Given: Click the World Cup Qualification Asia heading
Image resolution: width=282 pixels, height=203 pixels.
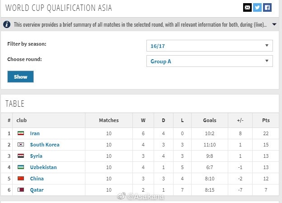Looking at the screenshot, I should [x=59, y=8].
